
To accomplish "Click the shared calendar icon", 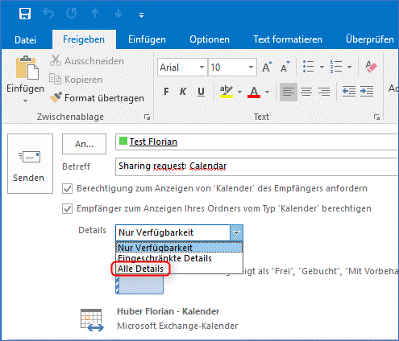I will click(x=92, y=319).
